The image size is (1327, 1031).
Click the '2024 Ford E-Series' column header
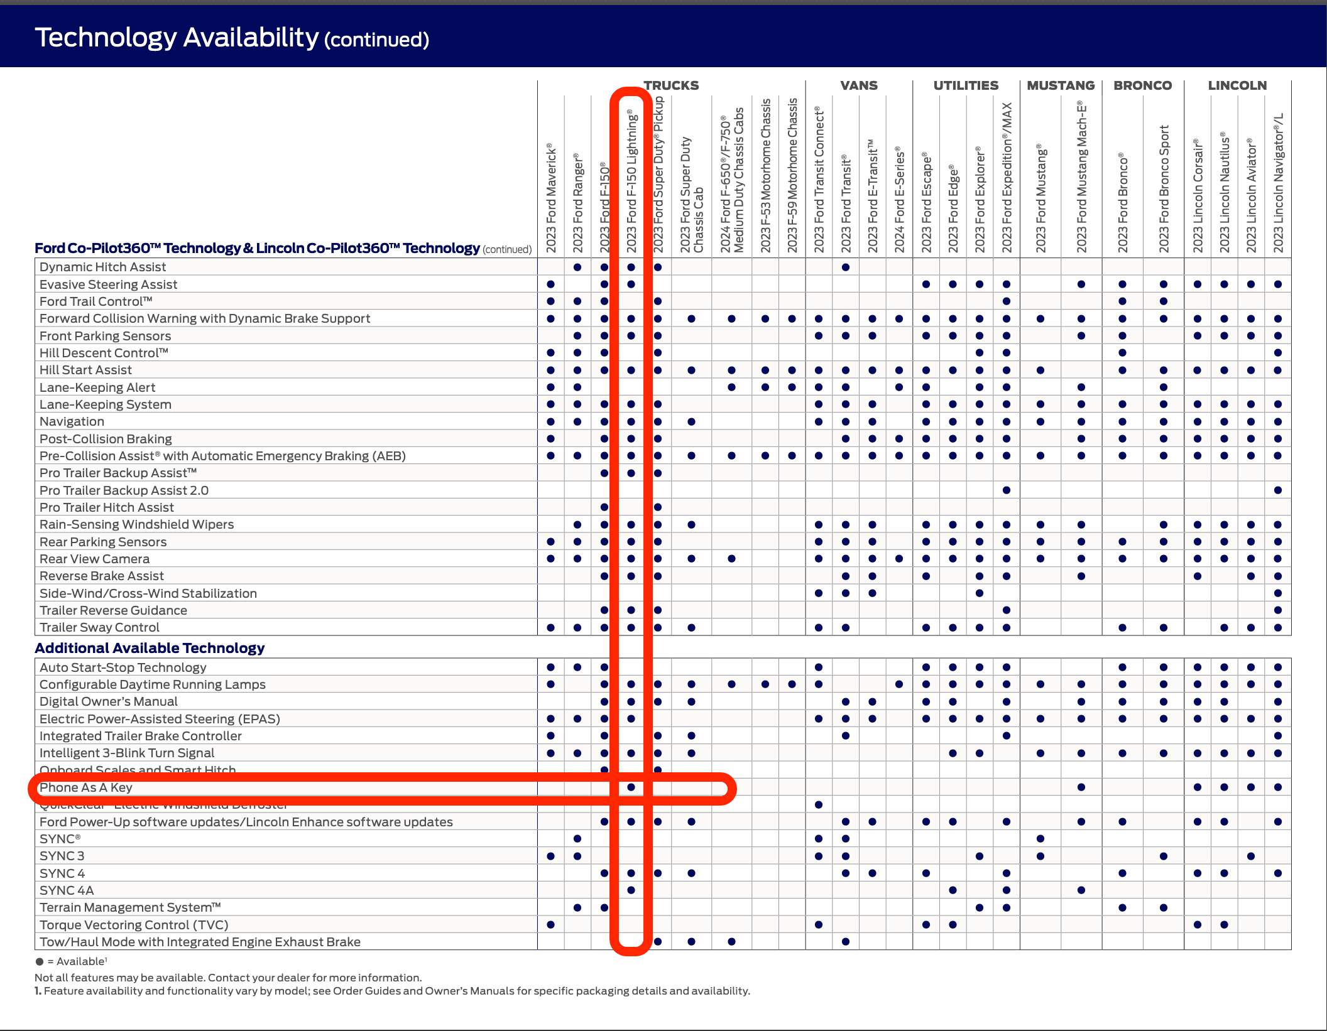tap(899, 200)
